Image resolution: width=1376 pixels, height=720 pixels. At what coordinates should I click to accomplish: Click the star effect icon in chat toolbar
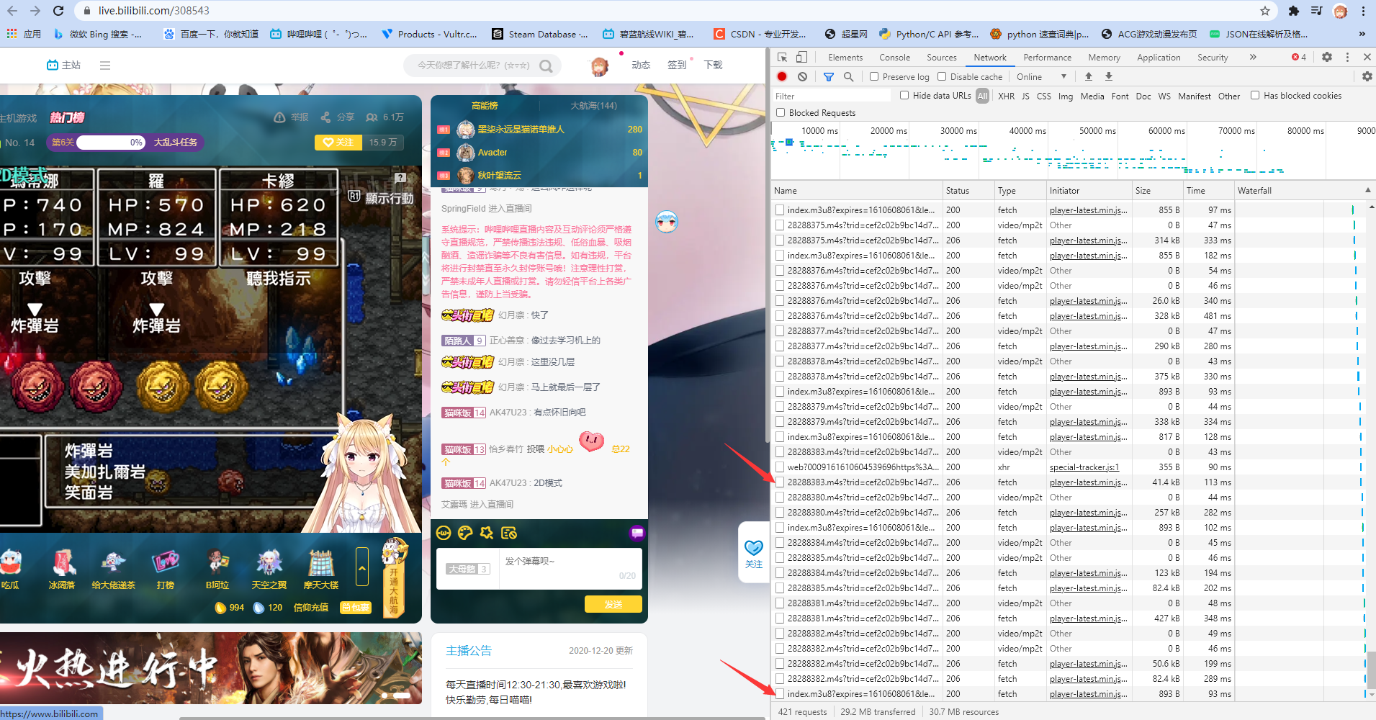487,533
